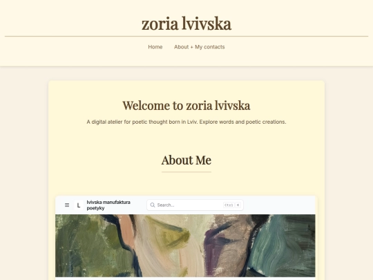This screenshot has height=280, width=373.
Task: Open the Home navigation link
Action: pyautogui.click(x=155, y=47)
